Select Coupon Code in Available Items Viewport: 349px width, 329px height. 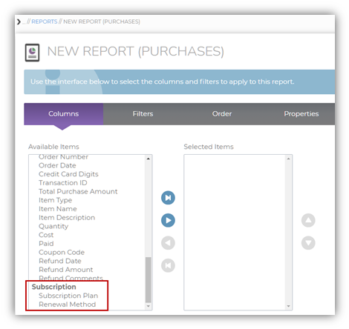[62, 252]
